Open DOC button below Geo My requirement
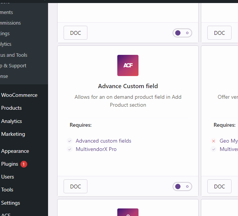Screen dimensions: 238x216 tap(219, 186)
